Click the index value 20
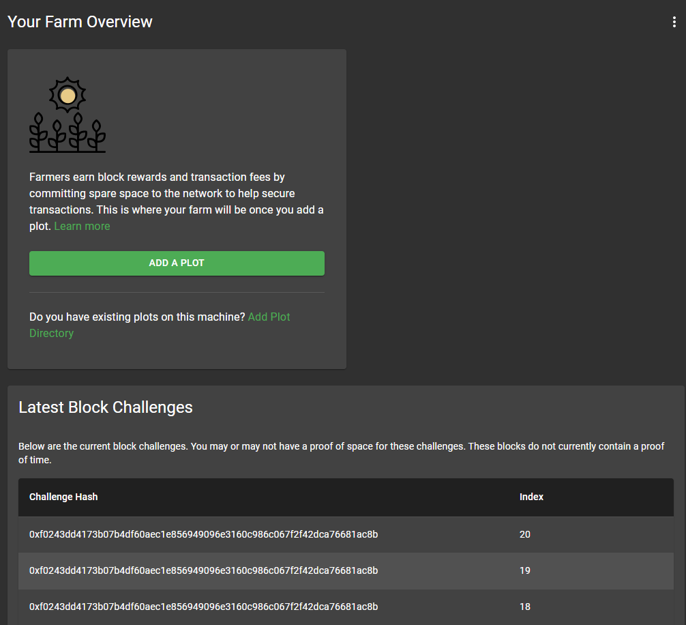Image resolution: width=686 pixels, height=625 pixels. 524,534
